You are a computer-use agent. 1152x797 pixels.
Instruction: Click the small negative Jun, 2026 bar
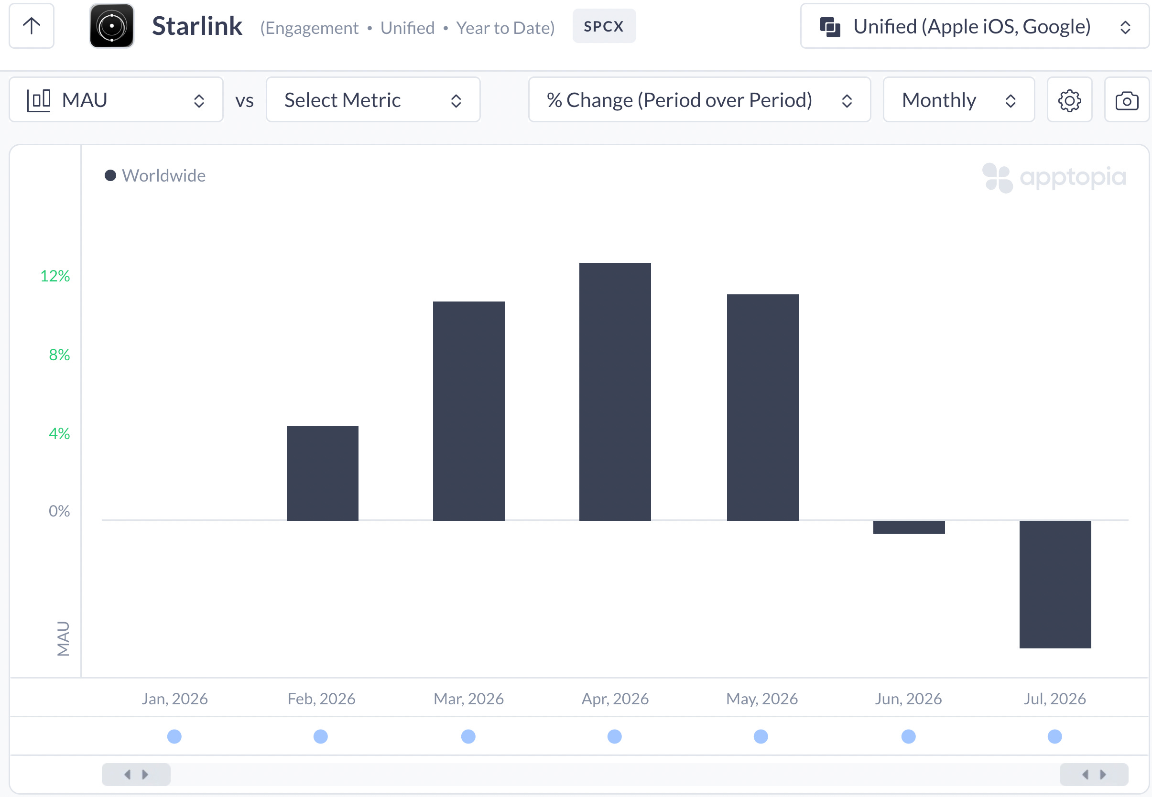pyautogui.click(x=909, y=528)
